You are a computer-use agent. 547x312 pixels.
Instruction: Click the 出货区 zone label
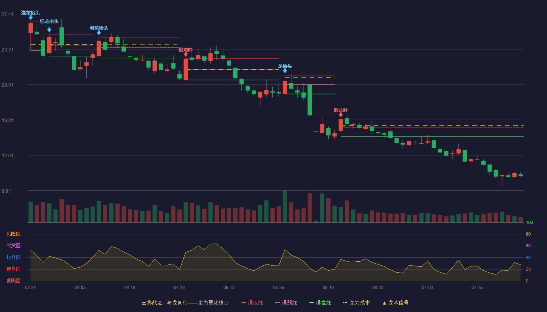(13, 246)
